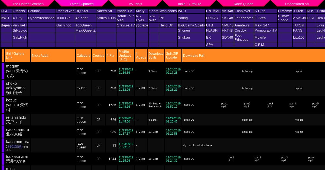Download vip zip for nao kitamura
Image resolution: width=325 pixels, height=170 pixels.
[x=299, y=132]
